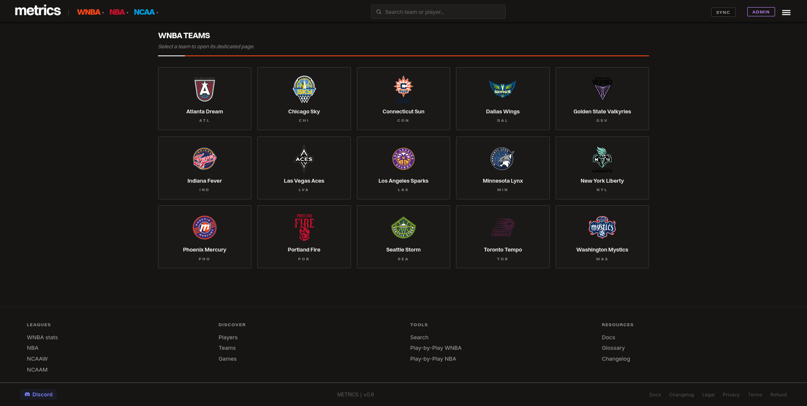Open the Phoenix Mercury logo
Screen dimensions: 807x406
(205, 228)
